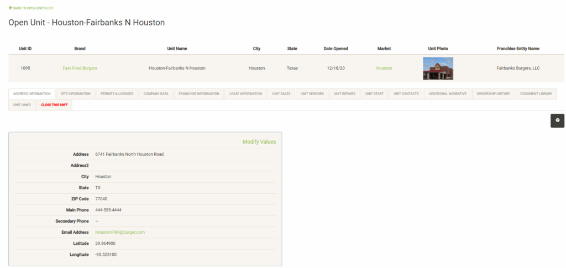The height and width of the screenshot is (268, 566).
Task: Open the Unit Vendors tab
Action: pos(312,94)
